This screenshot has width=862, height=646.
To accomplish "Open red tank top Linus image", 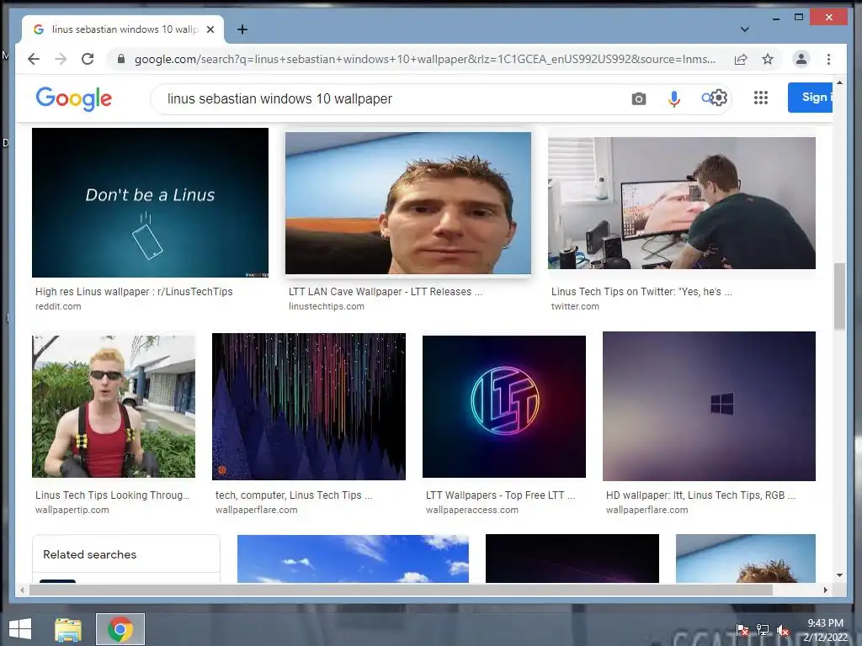I will [x=114, y=406].
